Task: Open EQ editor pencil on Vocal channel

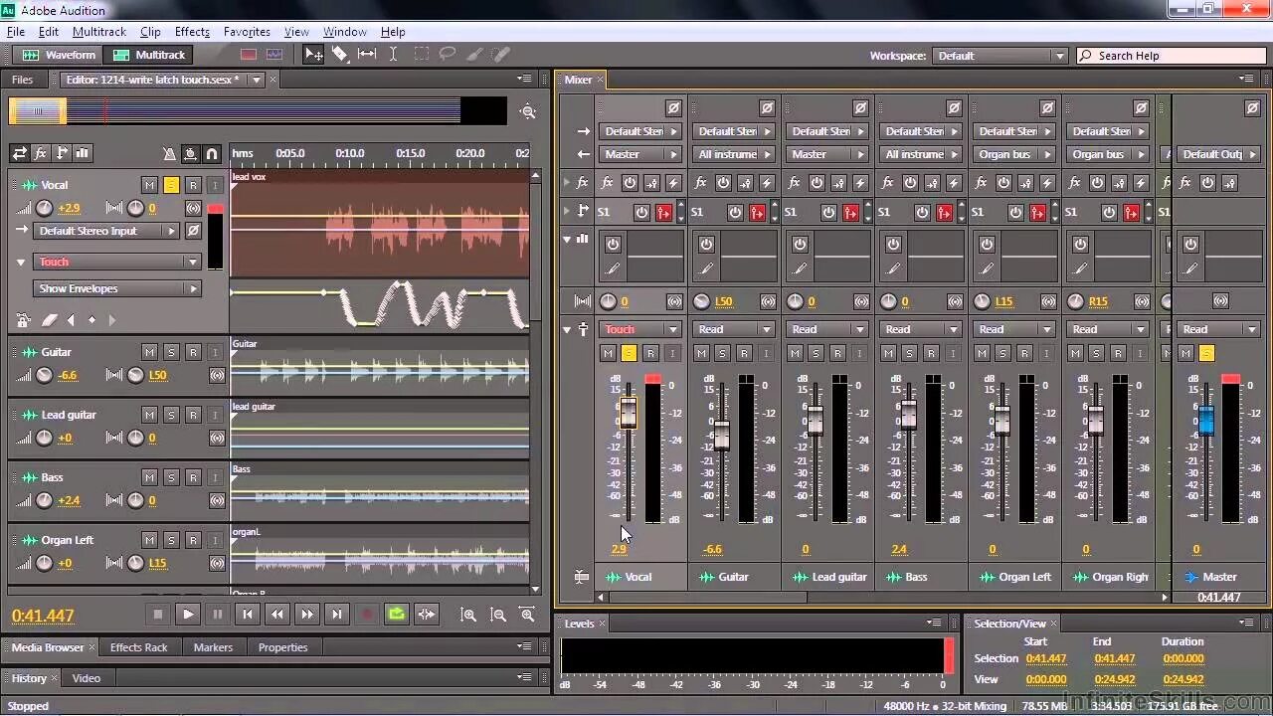Action: tap(613, 268)
